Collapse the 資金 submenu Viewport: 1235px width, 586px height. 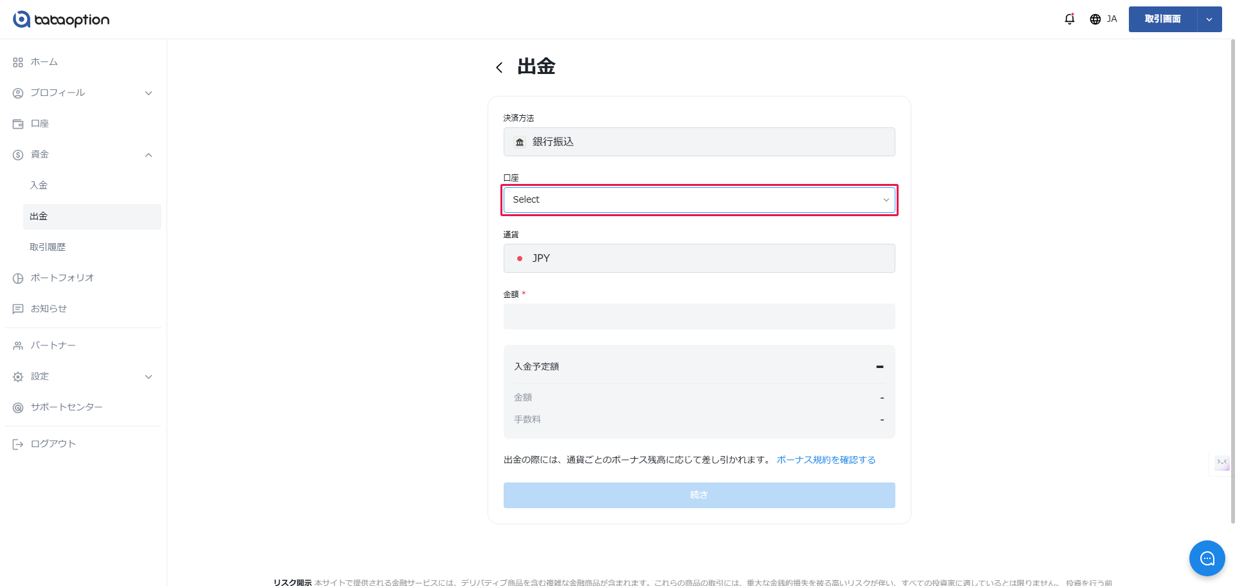pyautogui.click(x=149, y=155)
